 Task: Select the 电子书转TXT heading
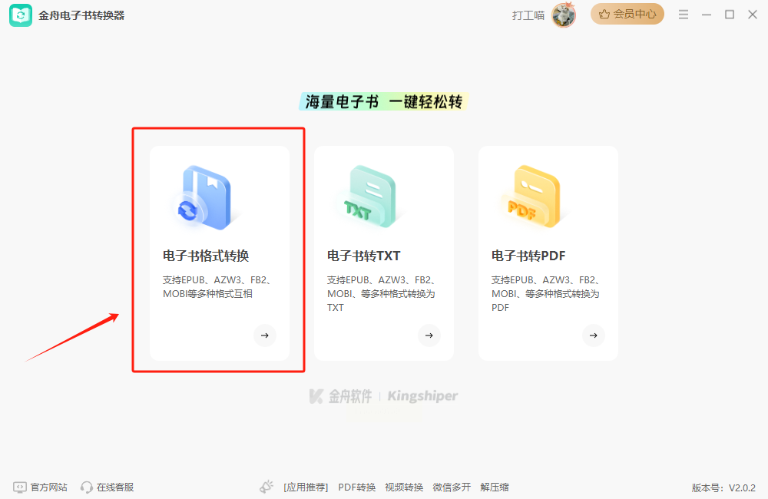[x=364, y=256]
